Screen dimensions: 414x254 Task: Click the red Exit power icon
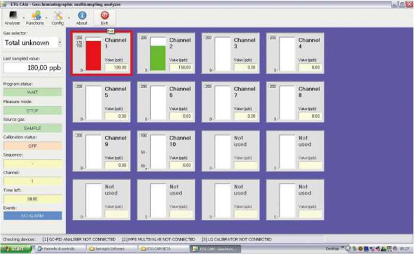click(105, 16)
